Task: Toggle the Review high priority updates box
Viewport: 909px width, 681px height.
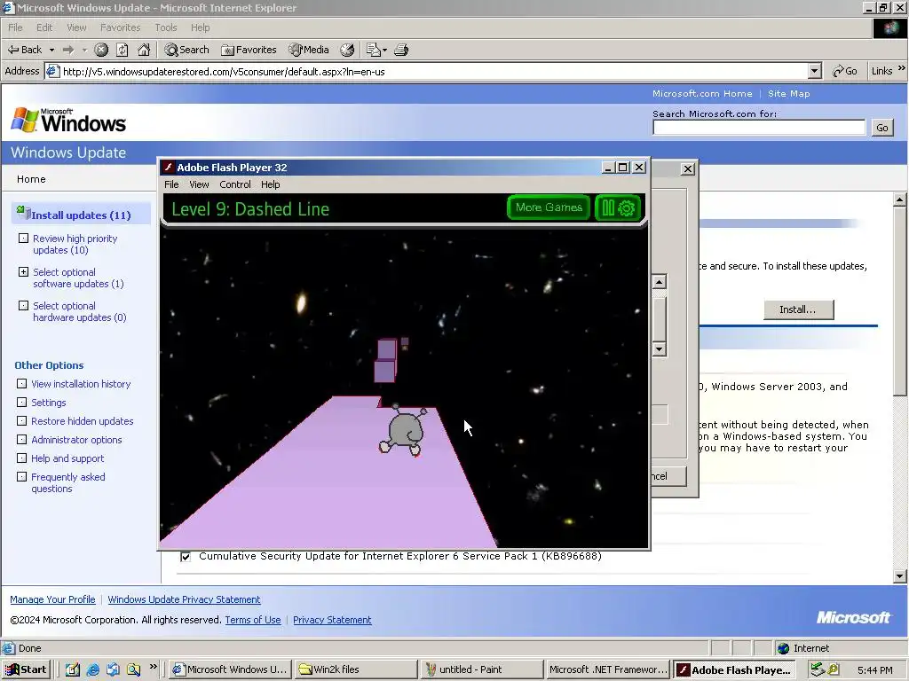Action: pos(23,238)
